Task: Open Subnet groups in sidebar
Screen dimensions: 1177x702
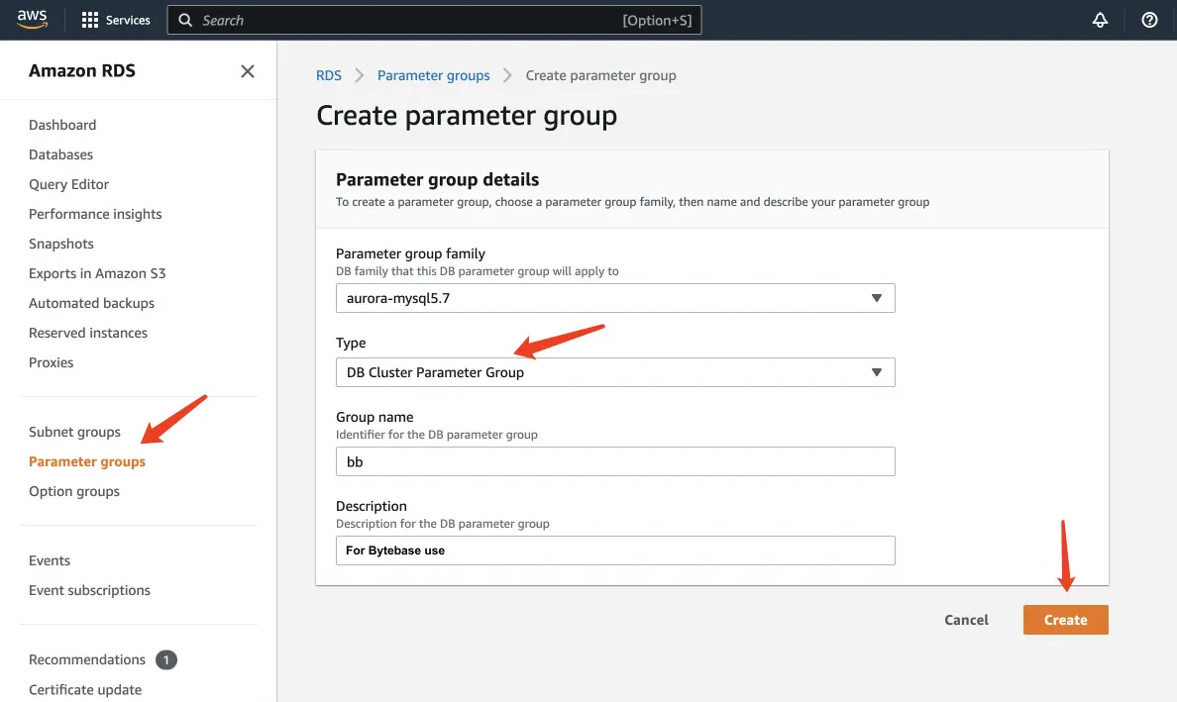Action: coord(74,432)
